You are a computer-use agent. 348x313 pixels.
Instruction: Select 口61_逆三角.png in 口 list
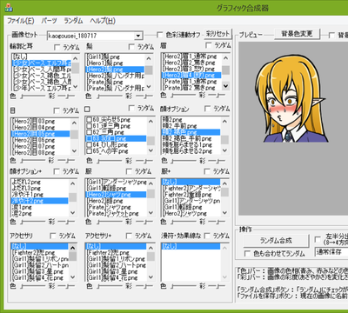116,126
